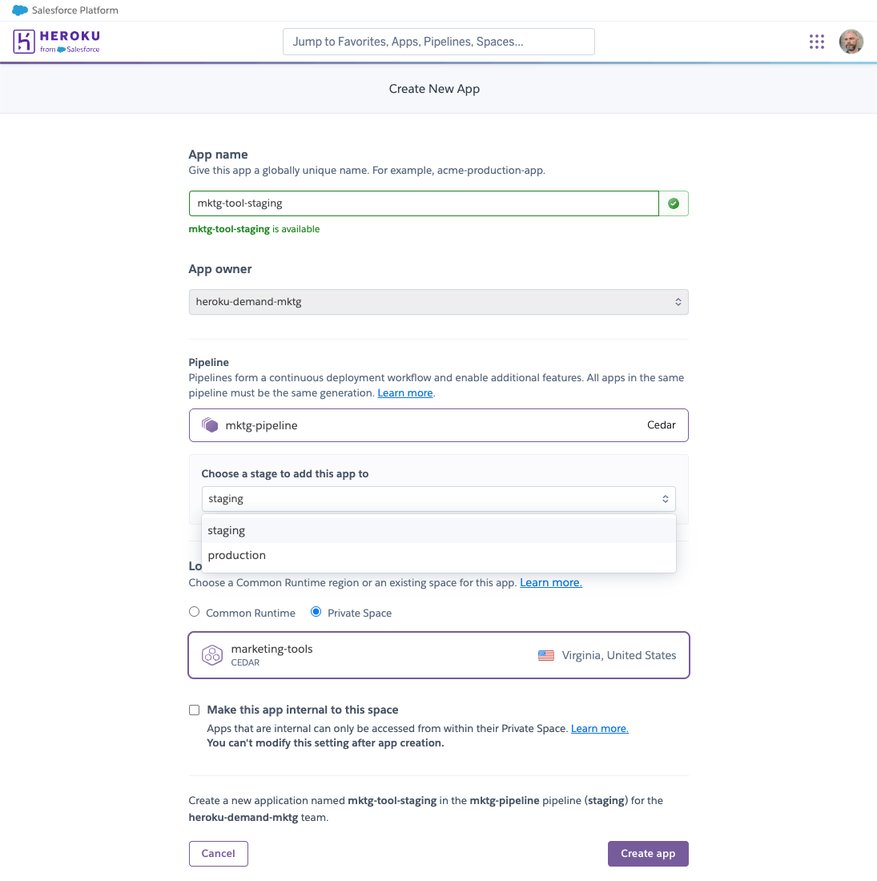
Task: Select the Common Runtime radio button
Action: coord(194,612)
